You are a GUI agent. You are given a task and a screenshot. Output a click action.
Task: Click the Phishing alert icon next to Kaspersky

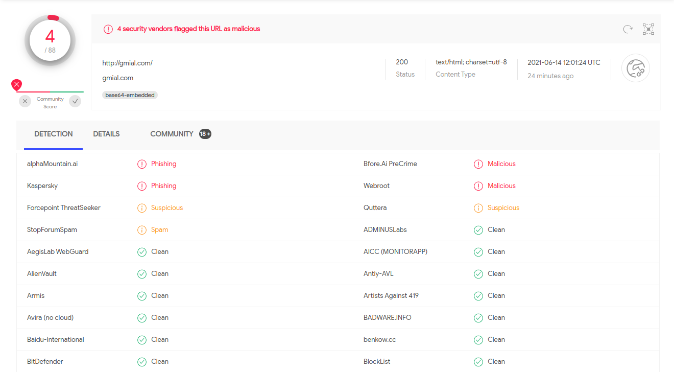(142, 185)
